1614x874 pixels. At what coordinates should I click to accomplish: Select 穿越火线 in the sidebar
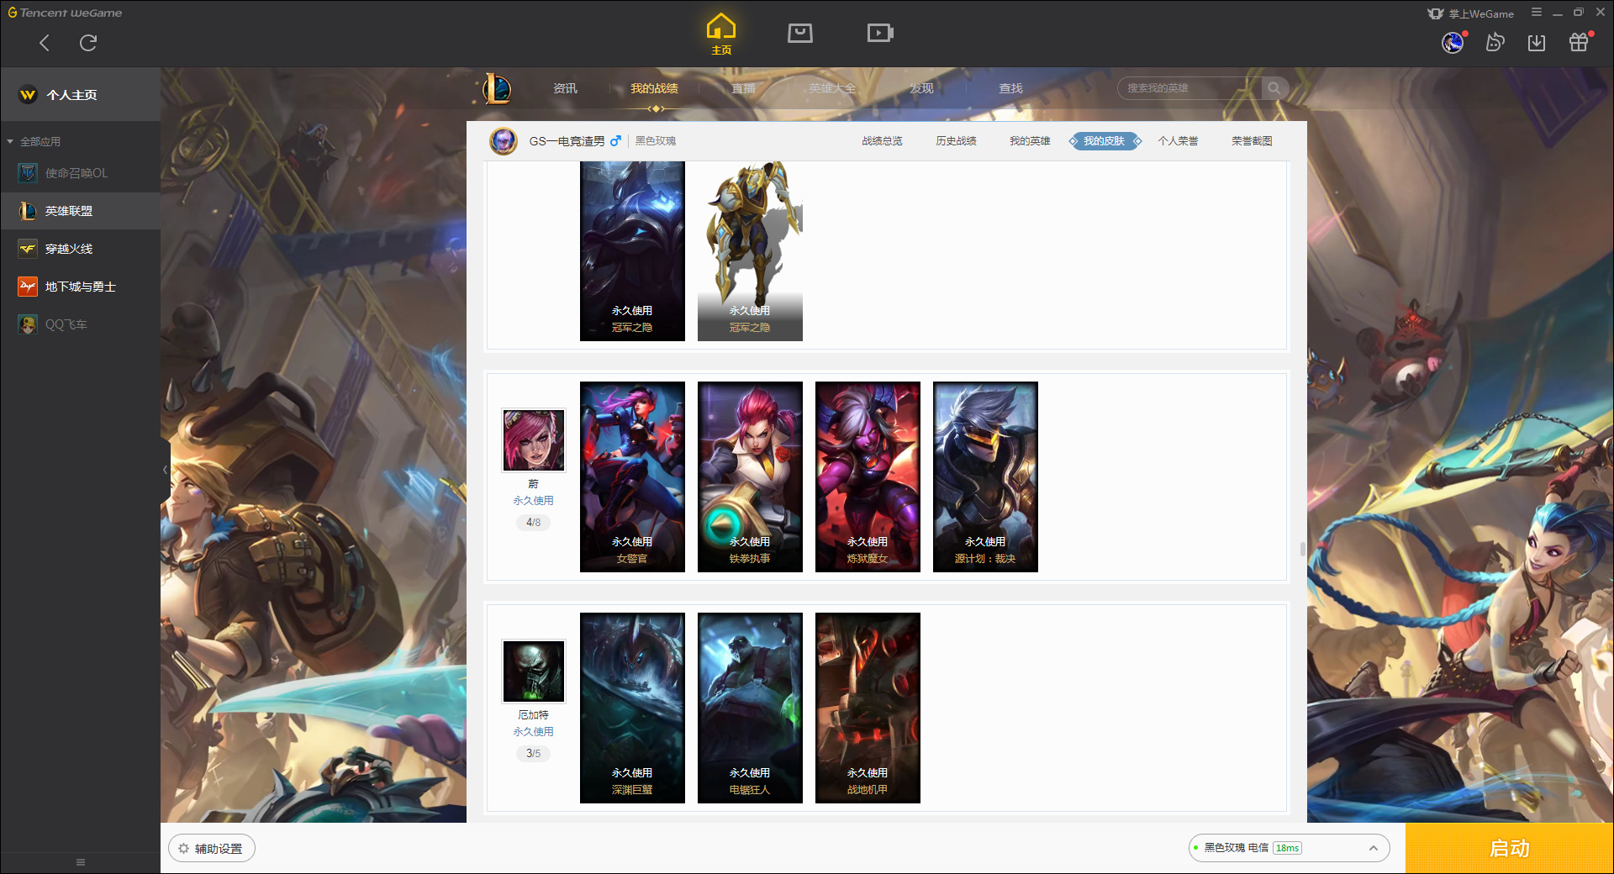click(x=81, y=249)
